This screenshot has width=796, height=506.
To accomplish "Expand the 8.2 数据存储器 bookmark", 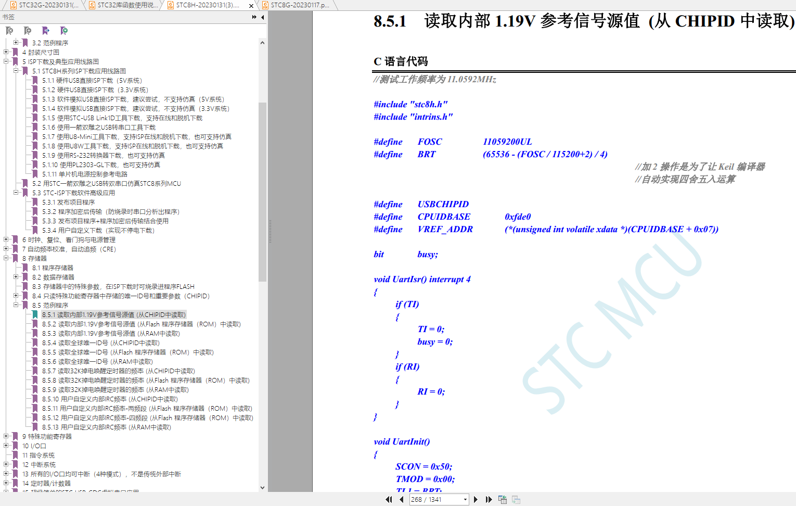I will [16, 277].
